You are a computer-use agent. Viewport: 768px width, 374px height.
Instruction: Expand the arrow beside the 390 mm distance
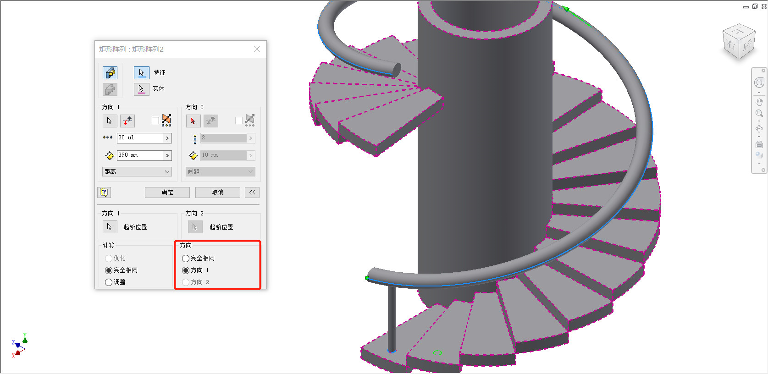tap(167, 155)
